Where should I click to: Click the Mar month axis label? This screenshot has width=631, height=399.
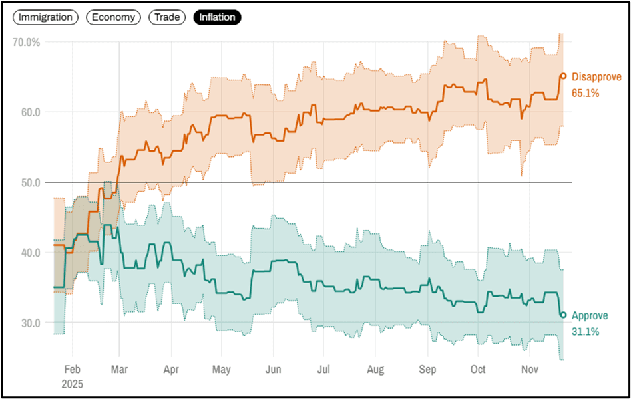pos(120,368)
